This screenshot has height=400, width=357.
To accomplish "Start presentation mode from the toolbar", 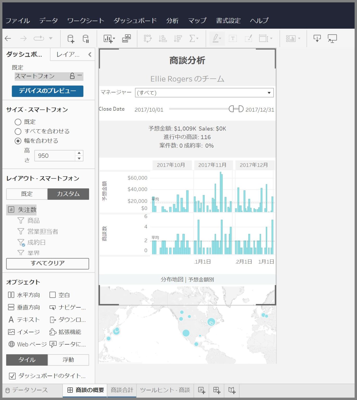I will coord(333,39).
